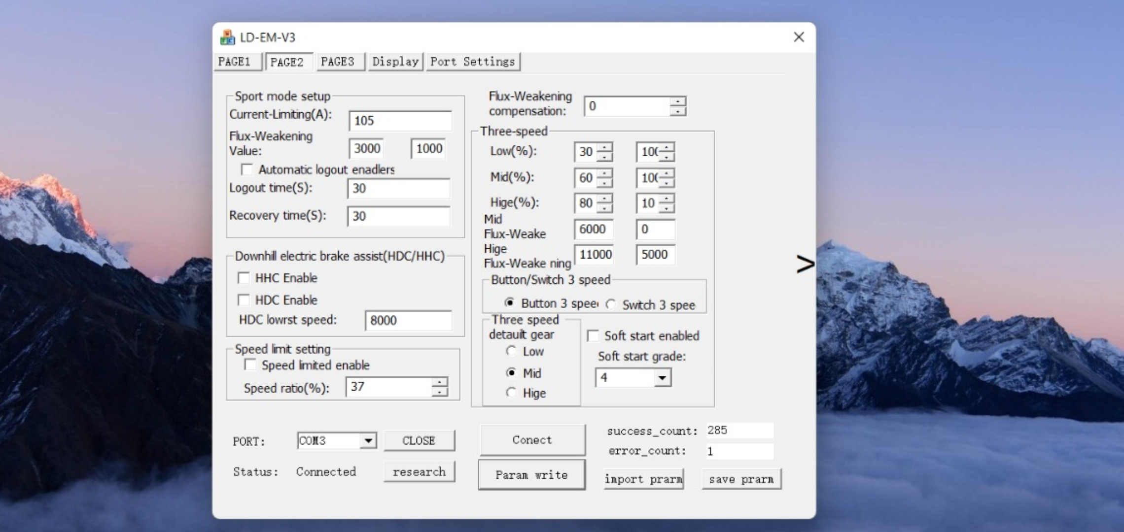Check Soft start enabled option
The height and width of the screenshot is (532, 1124).
click(x=593, y=336)
